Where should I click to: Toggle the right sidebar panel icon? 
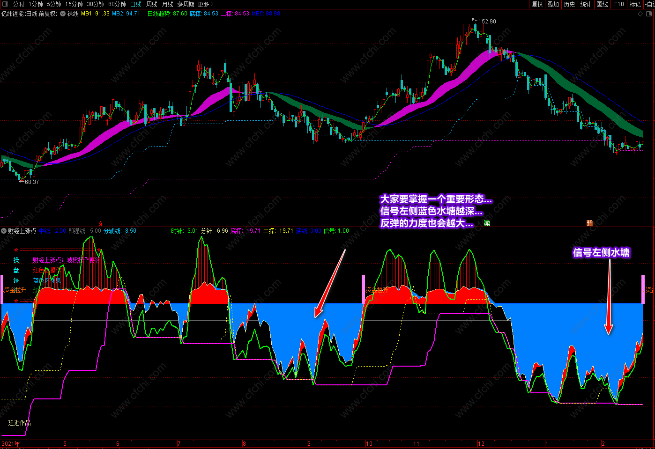pyautogui.click(x=649, y=14)
